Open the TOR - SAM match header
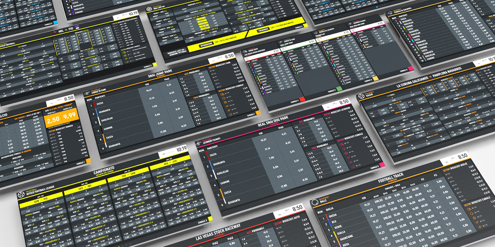 pyautogui.click(x=128, y=174)
